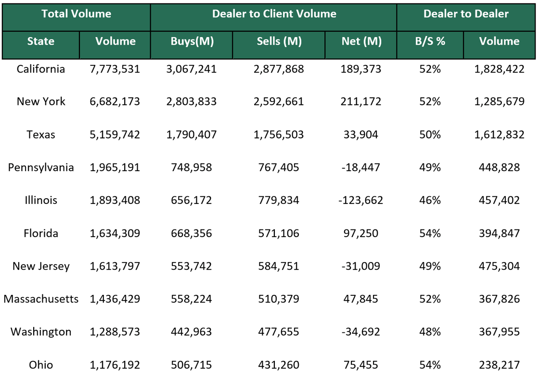Select the Washington state cell
Screen dimensions: 539x379
pos(41,332)
